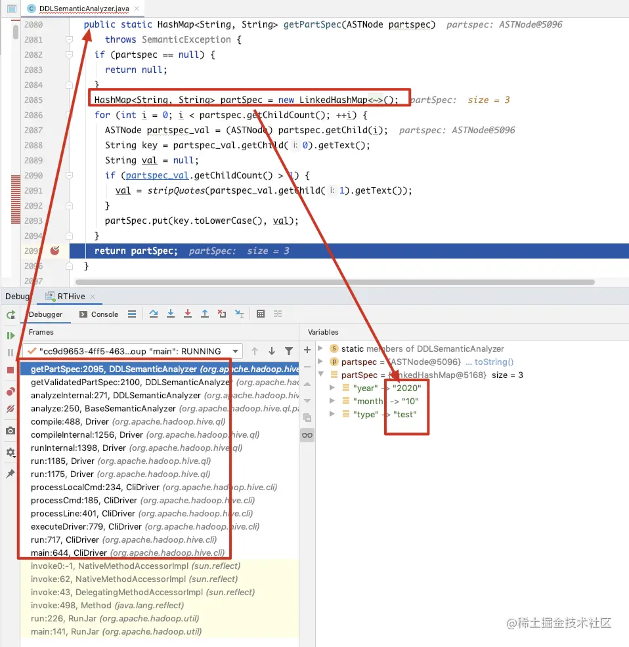Click the Trace Current Stream Chain icon
This screenshot has width=629, height=647.
coord(278,314)
